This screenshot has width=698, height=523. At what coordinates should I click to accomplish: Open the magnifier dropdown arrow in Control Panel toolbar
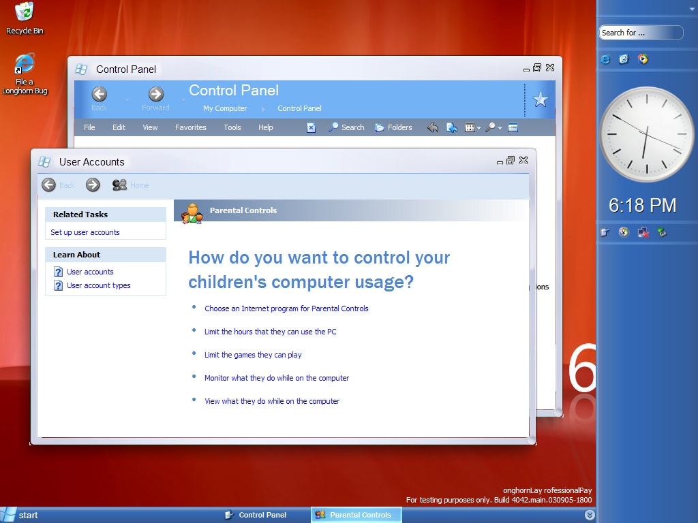pos(500,128)
